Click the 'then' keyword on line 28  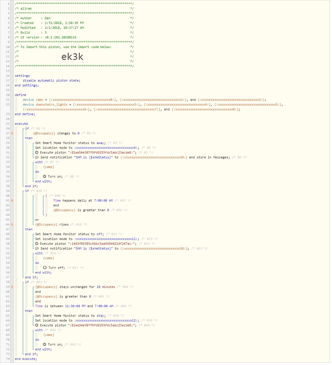(29, 138)
